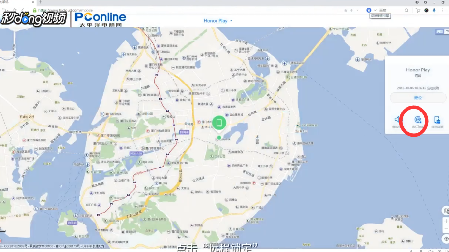Click the Honor Play name in panel
This screenshot has height=252, width=449.
click(418, 70)
